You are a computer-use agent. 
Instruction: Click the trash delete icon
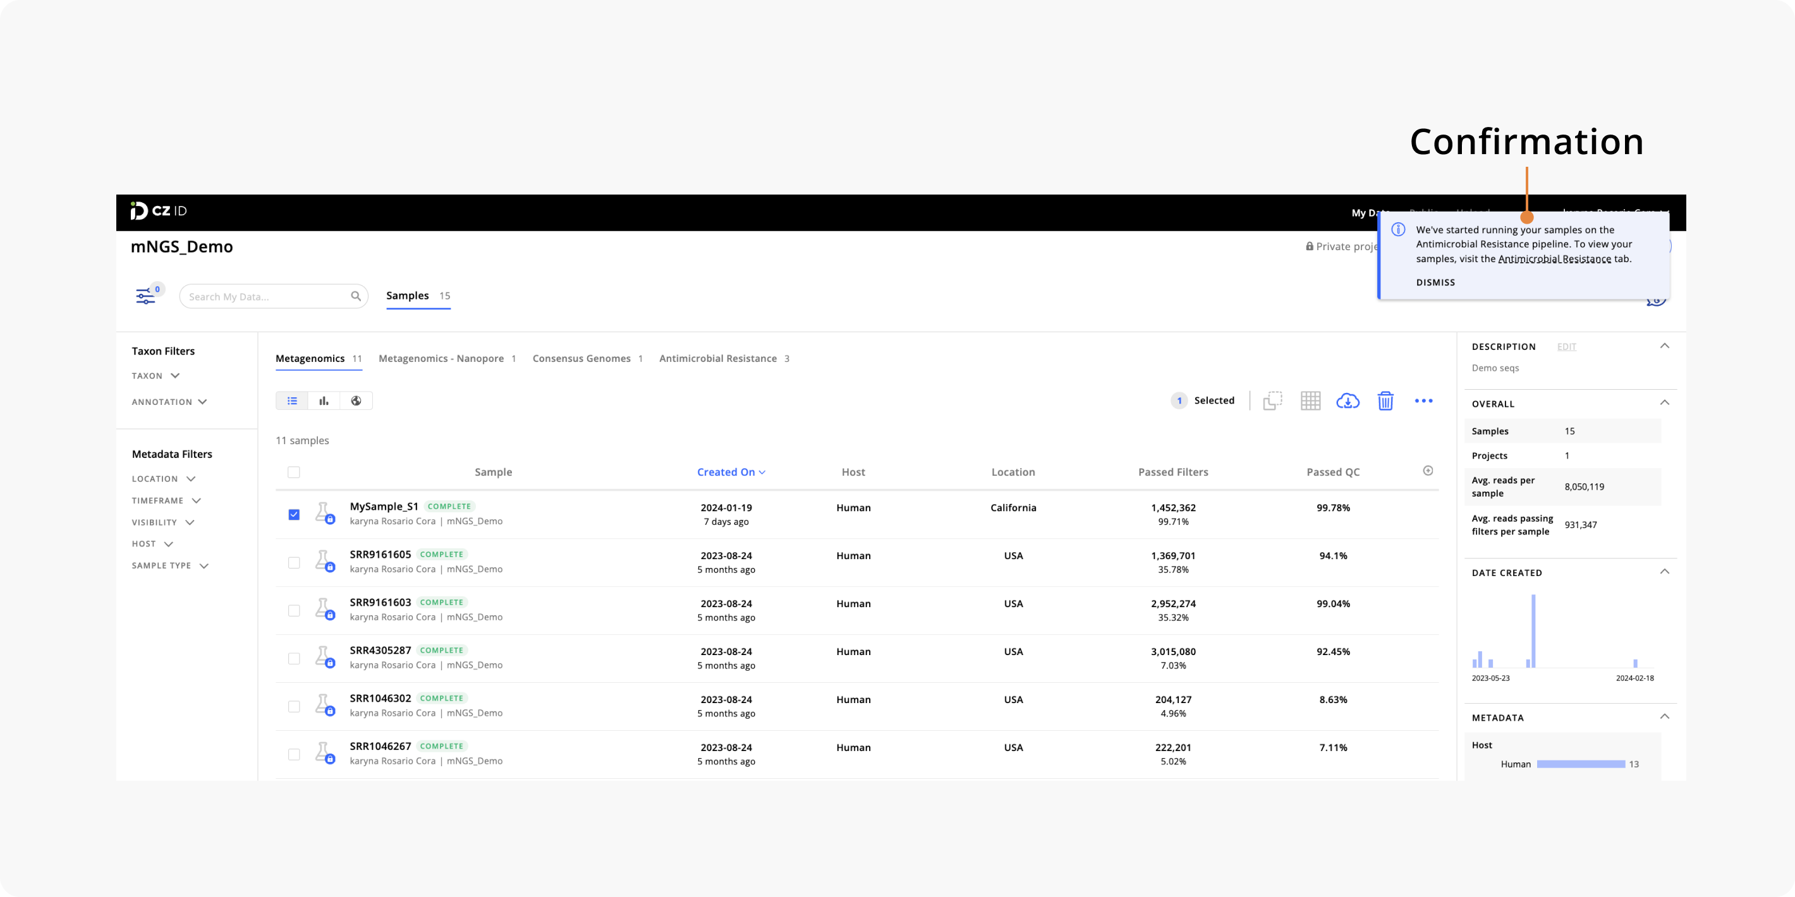tap(1385, 400)
